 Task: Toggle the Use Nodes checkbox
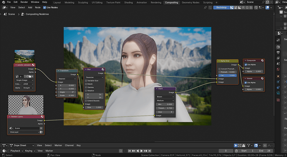45,7
